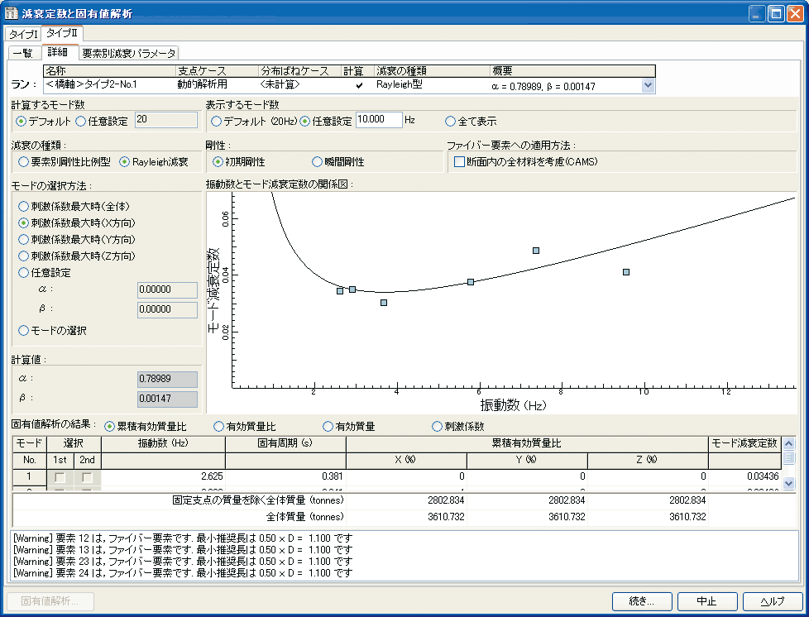Screen dimensions: 809x617
Task: Open the 詳細 tab
Action: [58, 52]
